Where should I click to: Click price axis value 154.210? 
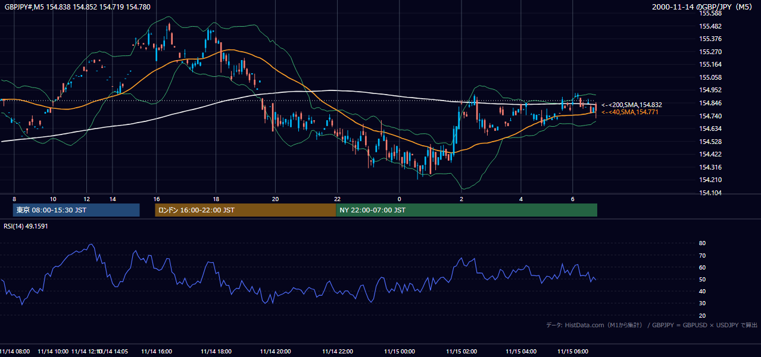click(710, 180)
